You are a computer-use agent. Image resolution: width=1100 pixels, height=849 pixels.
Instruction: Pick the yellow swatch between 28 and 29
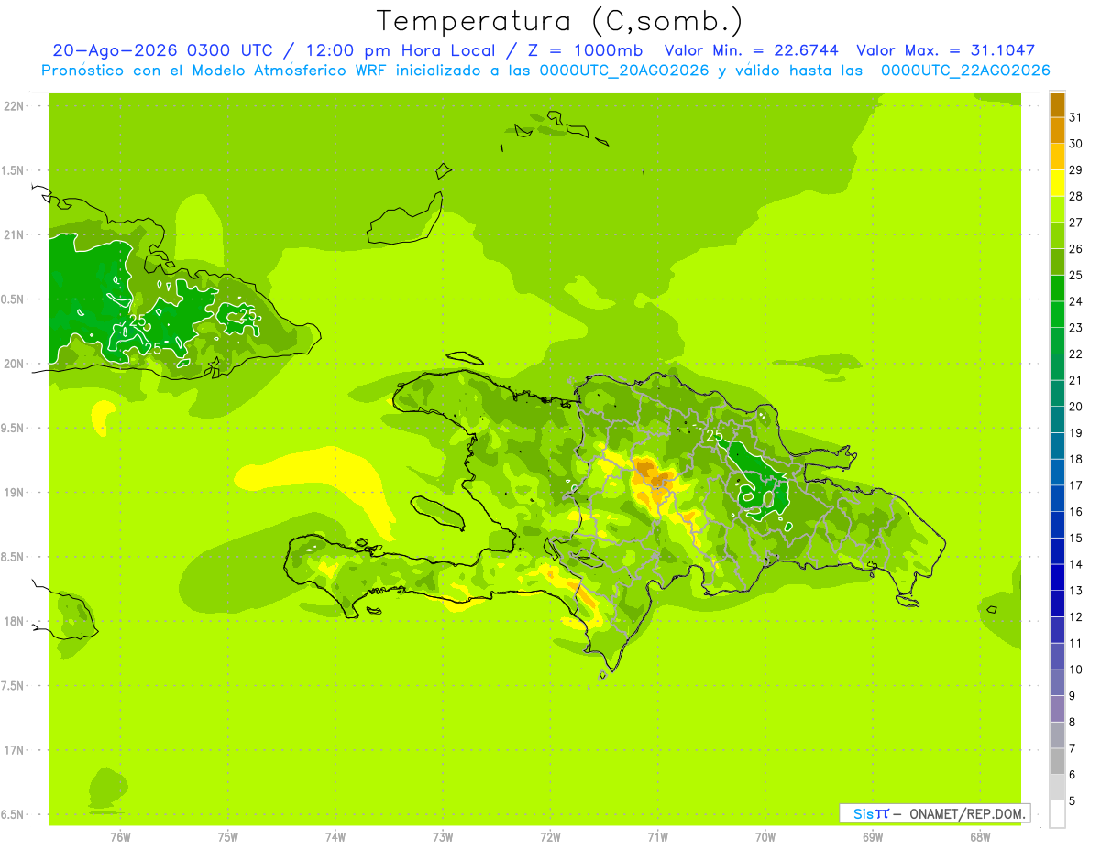tap(1057, 183)
